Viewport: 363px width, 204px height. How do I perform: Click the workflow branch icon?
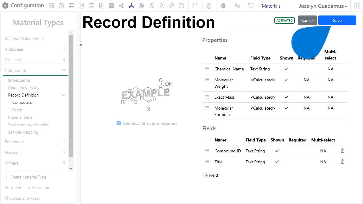point(195,6)
